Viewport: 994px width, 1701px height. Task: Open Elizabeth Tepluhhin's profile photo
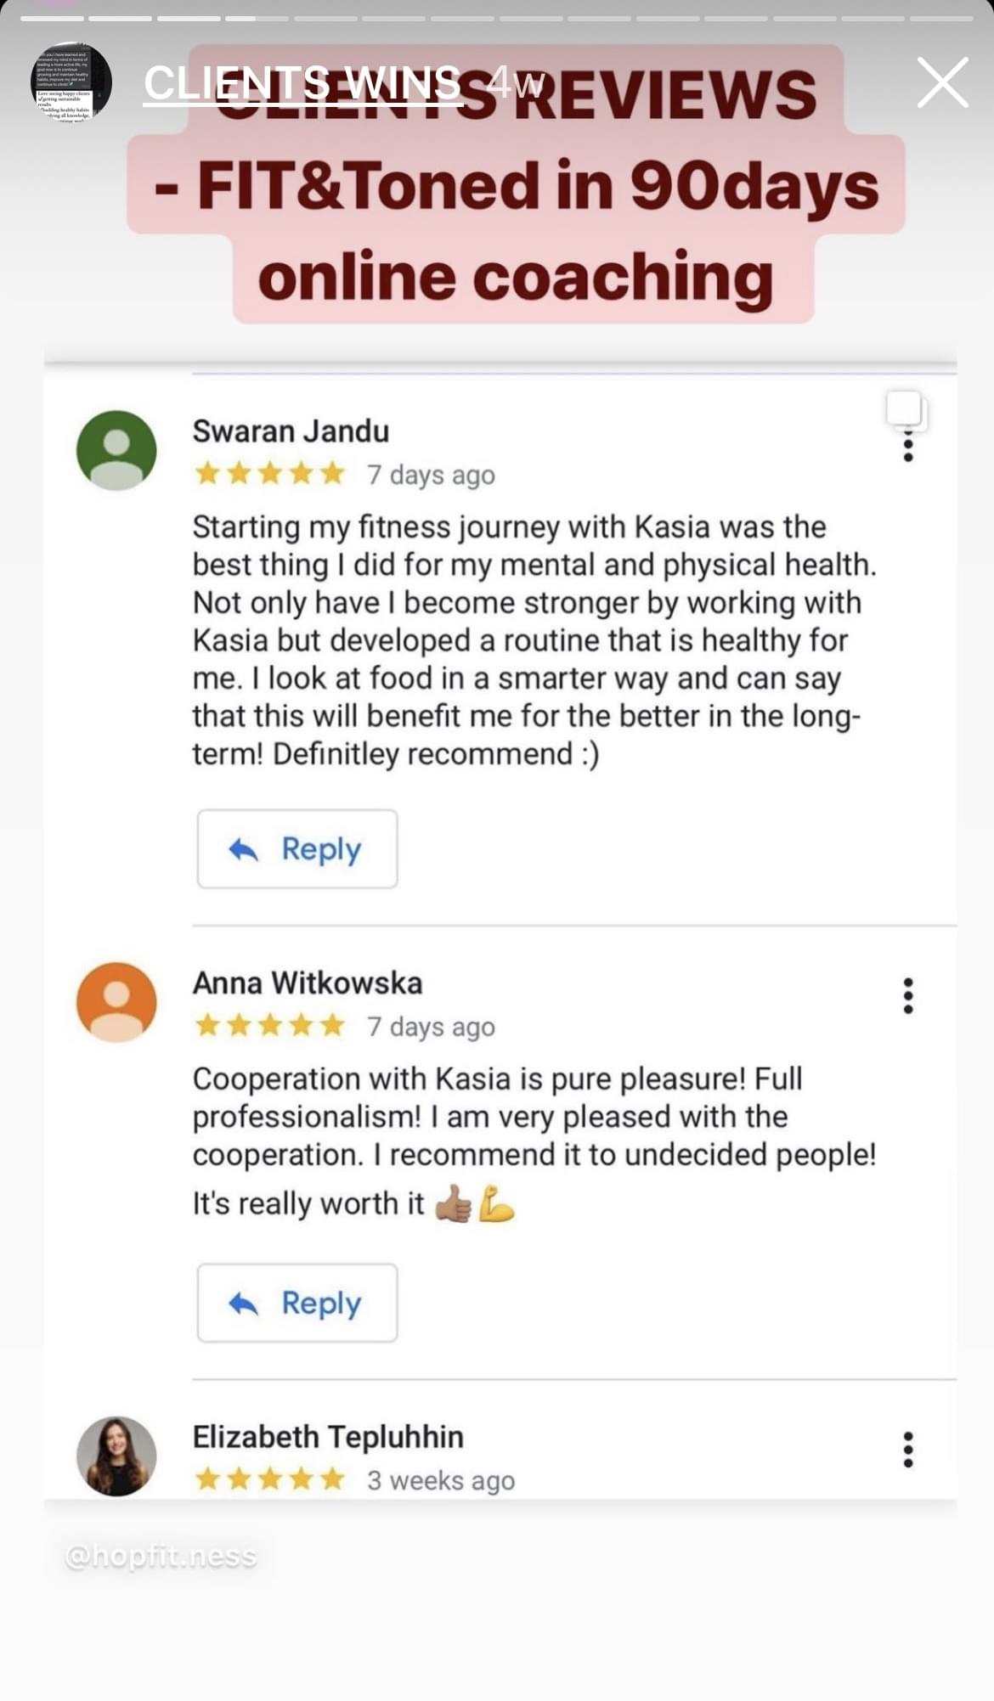[116, 1456]
